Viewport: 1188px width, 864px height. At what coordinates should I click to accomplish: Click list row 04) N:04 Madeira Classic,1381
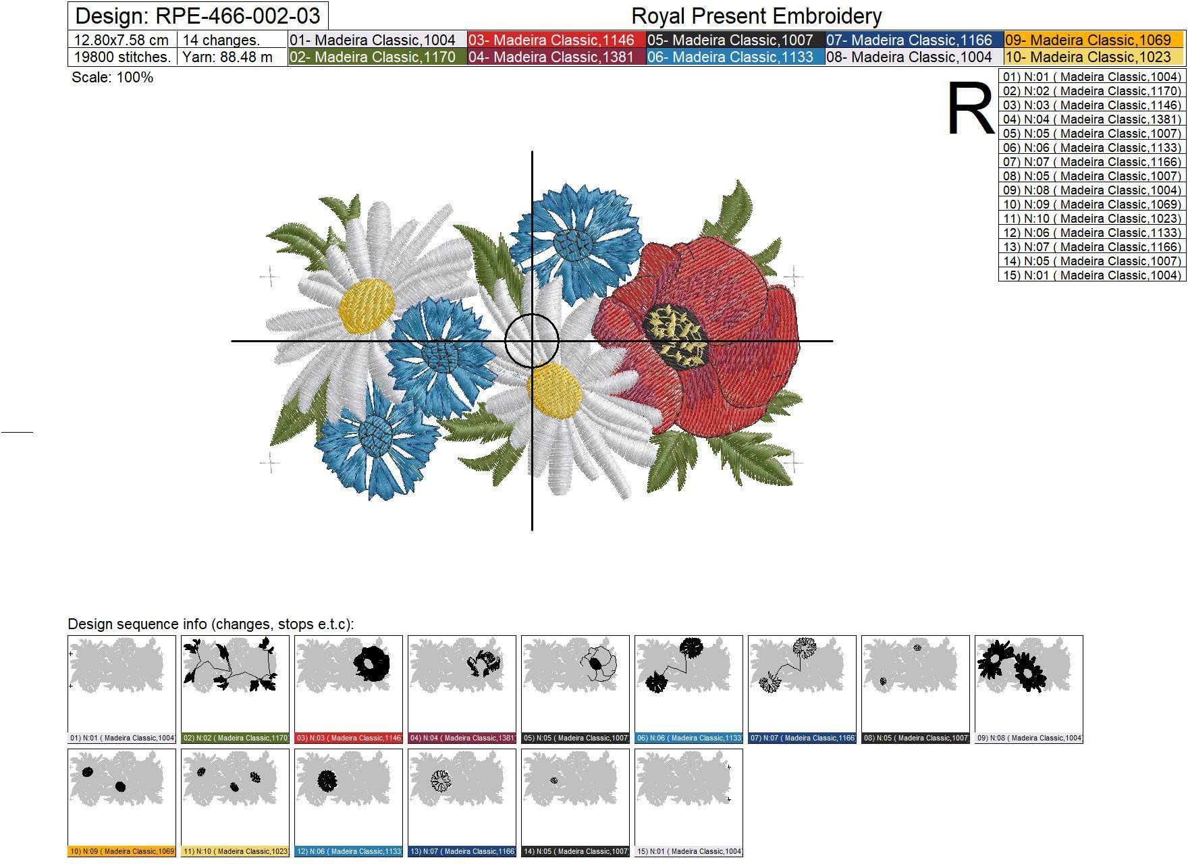coord(1092,119)
